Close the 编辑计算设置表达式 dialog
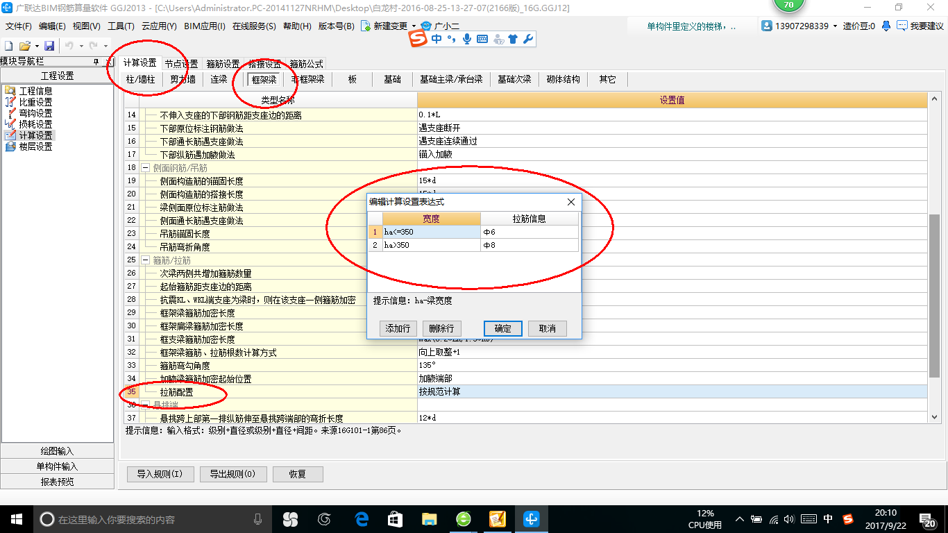Viewport: 948px width, 533px height. pyautogui.click(x=571, y=202)
